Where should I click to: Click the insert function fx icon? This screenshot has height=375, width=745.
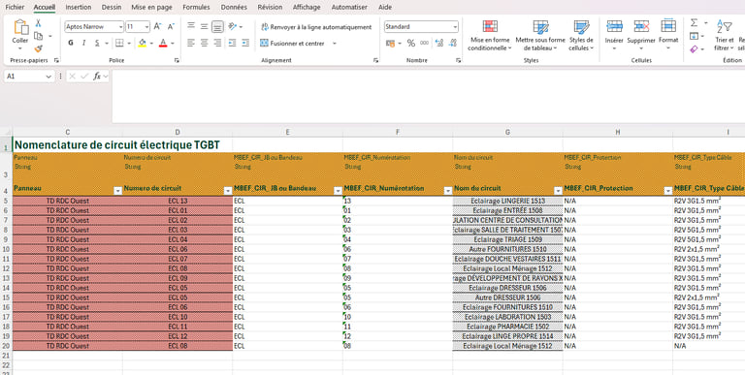pos(97,76)
